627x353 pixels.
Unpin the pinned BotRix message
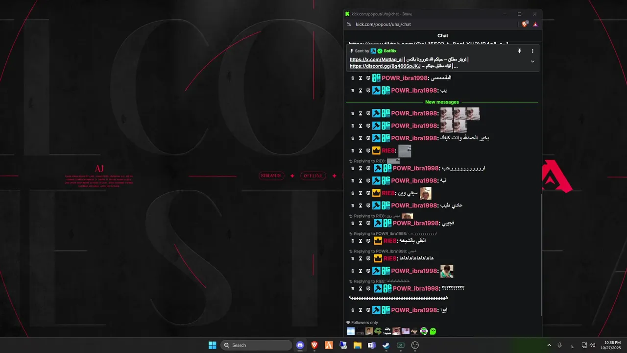pos(520,51)
